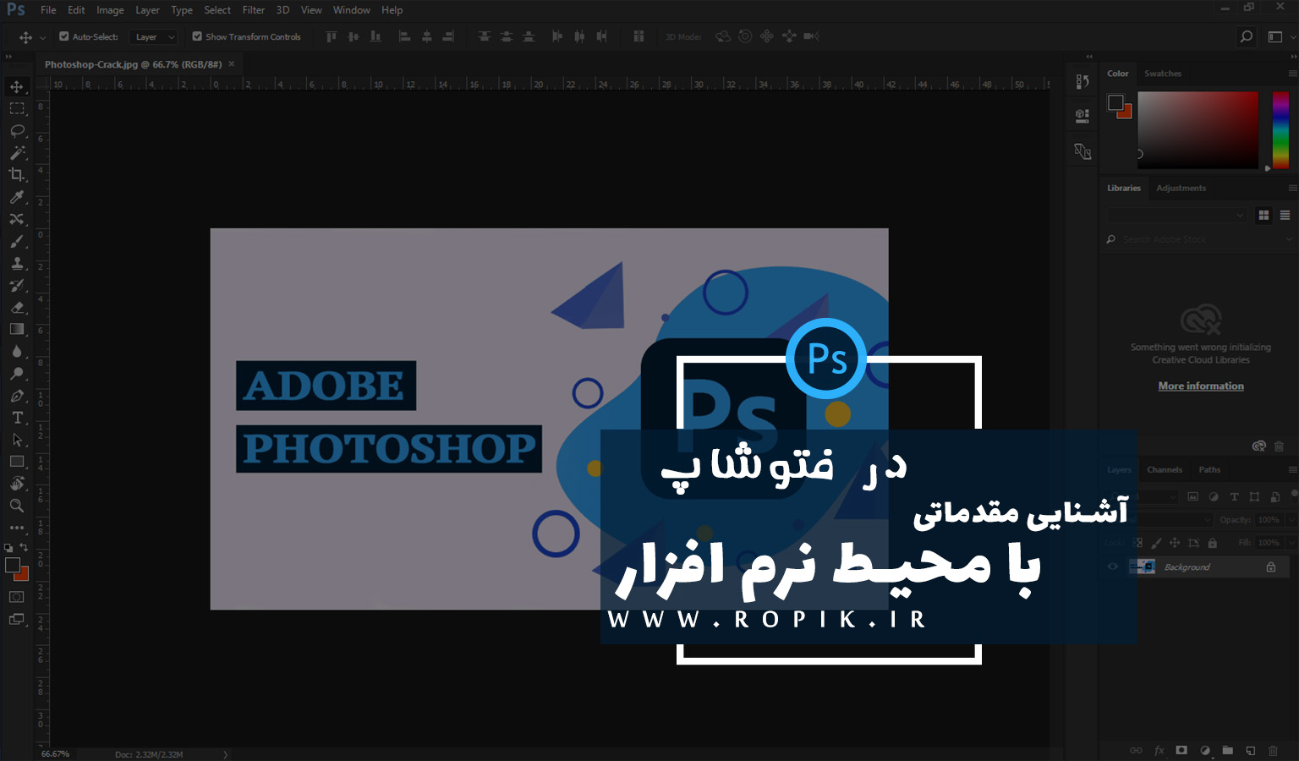Create a new layer icon
Viewport: 1299px width, 761px height.
[1250, 750]
